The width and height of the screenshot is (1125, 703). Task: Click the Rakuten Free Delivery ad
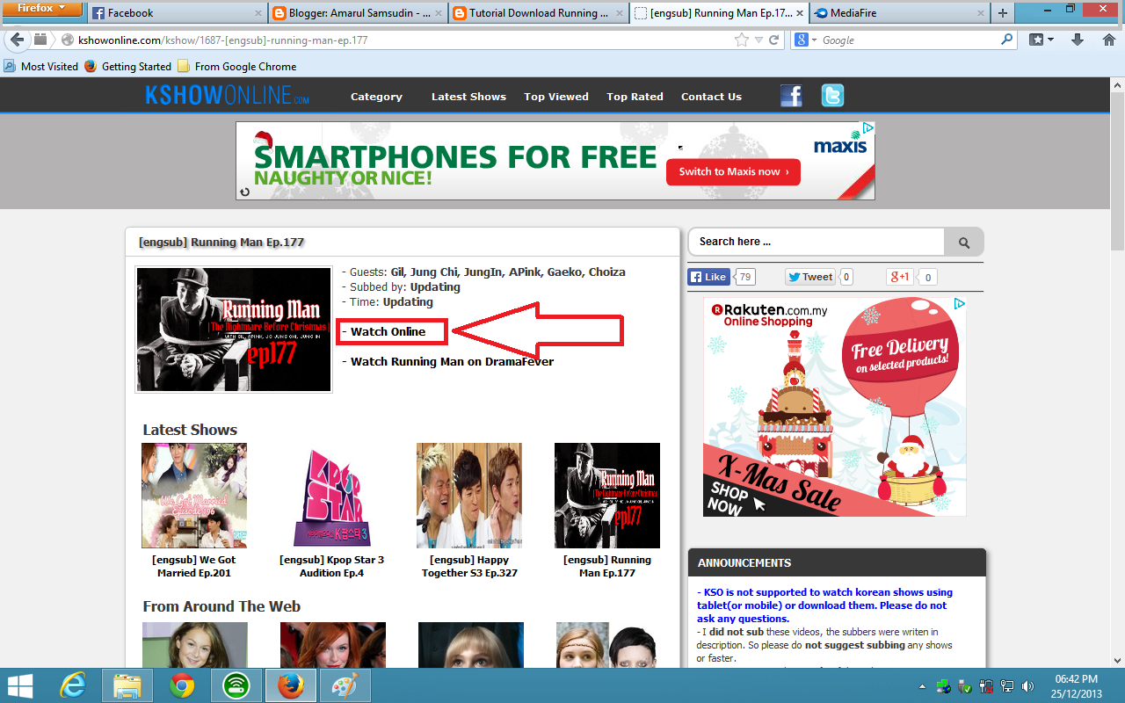(834, 407)
